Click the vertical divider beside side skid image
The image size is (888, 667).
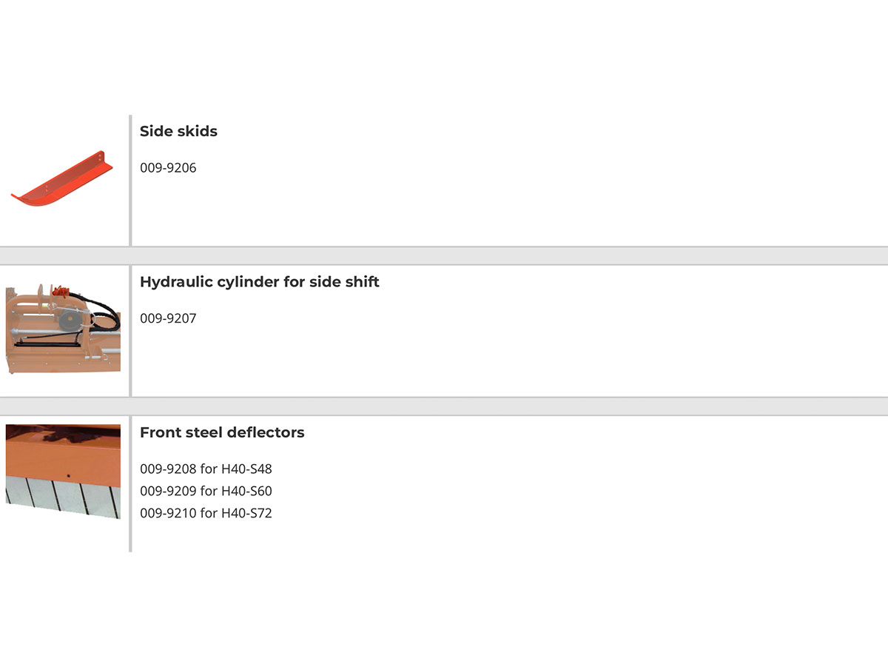(x=130, y=180)
